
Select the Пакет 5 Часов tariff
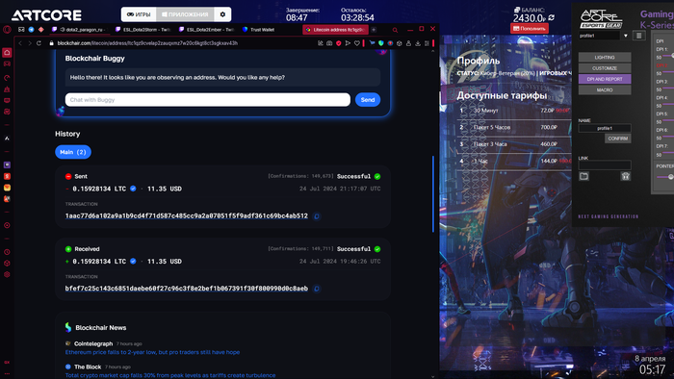tap(513, 128)
